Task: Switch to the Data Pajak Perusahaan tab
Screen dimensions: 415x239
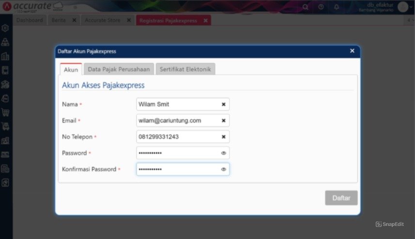Action: coord(119,69)
